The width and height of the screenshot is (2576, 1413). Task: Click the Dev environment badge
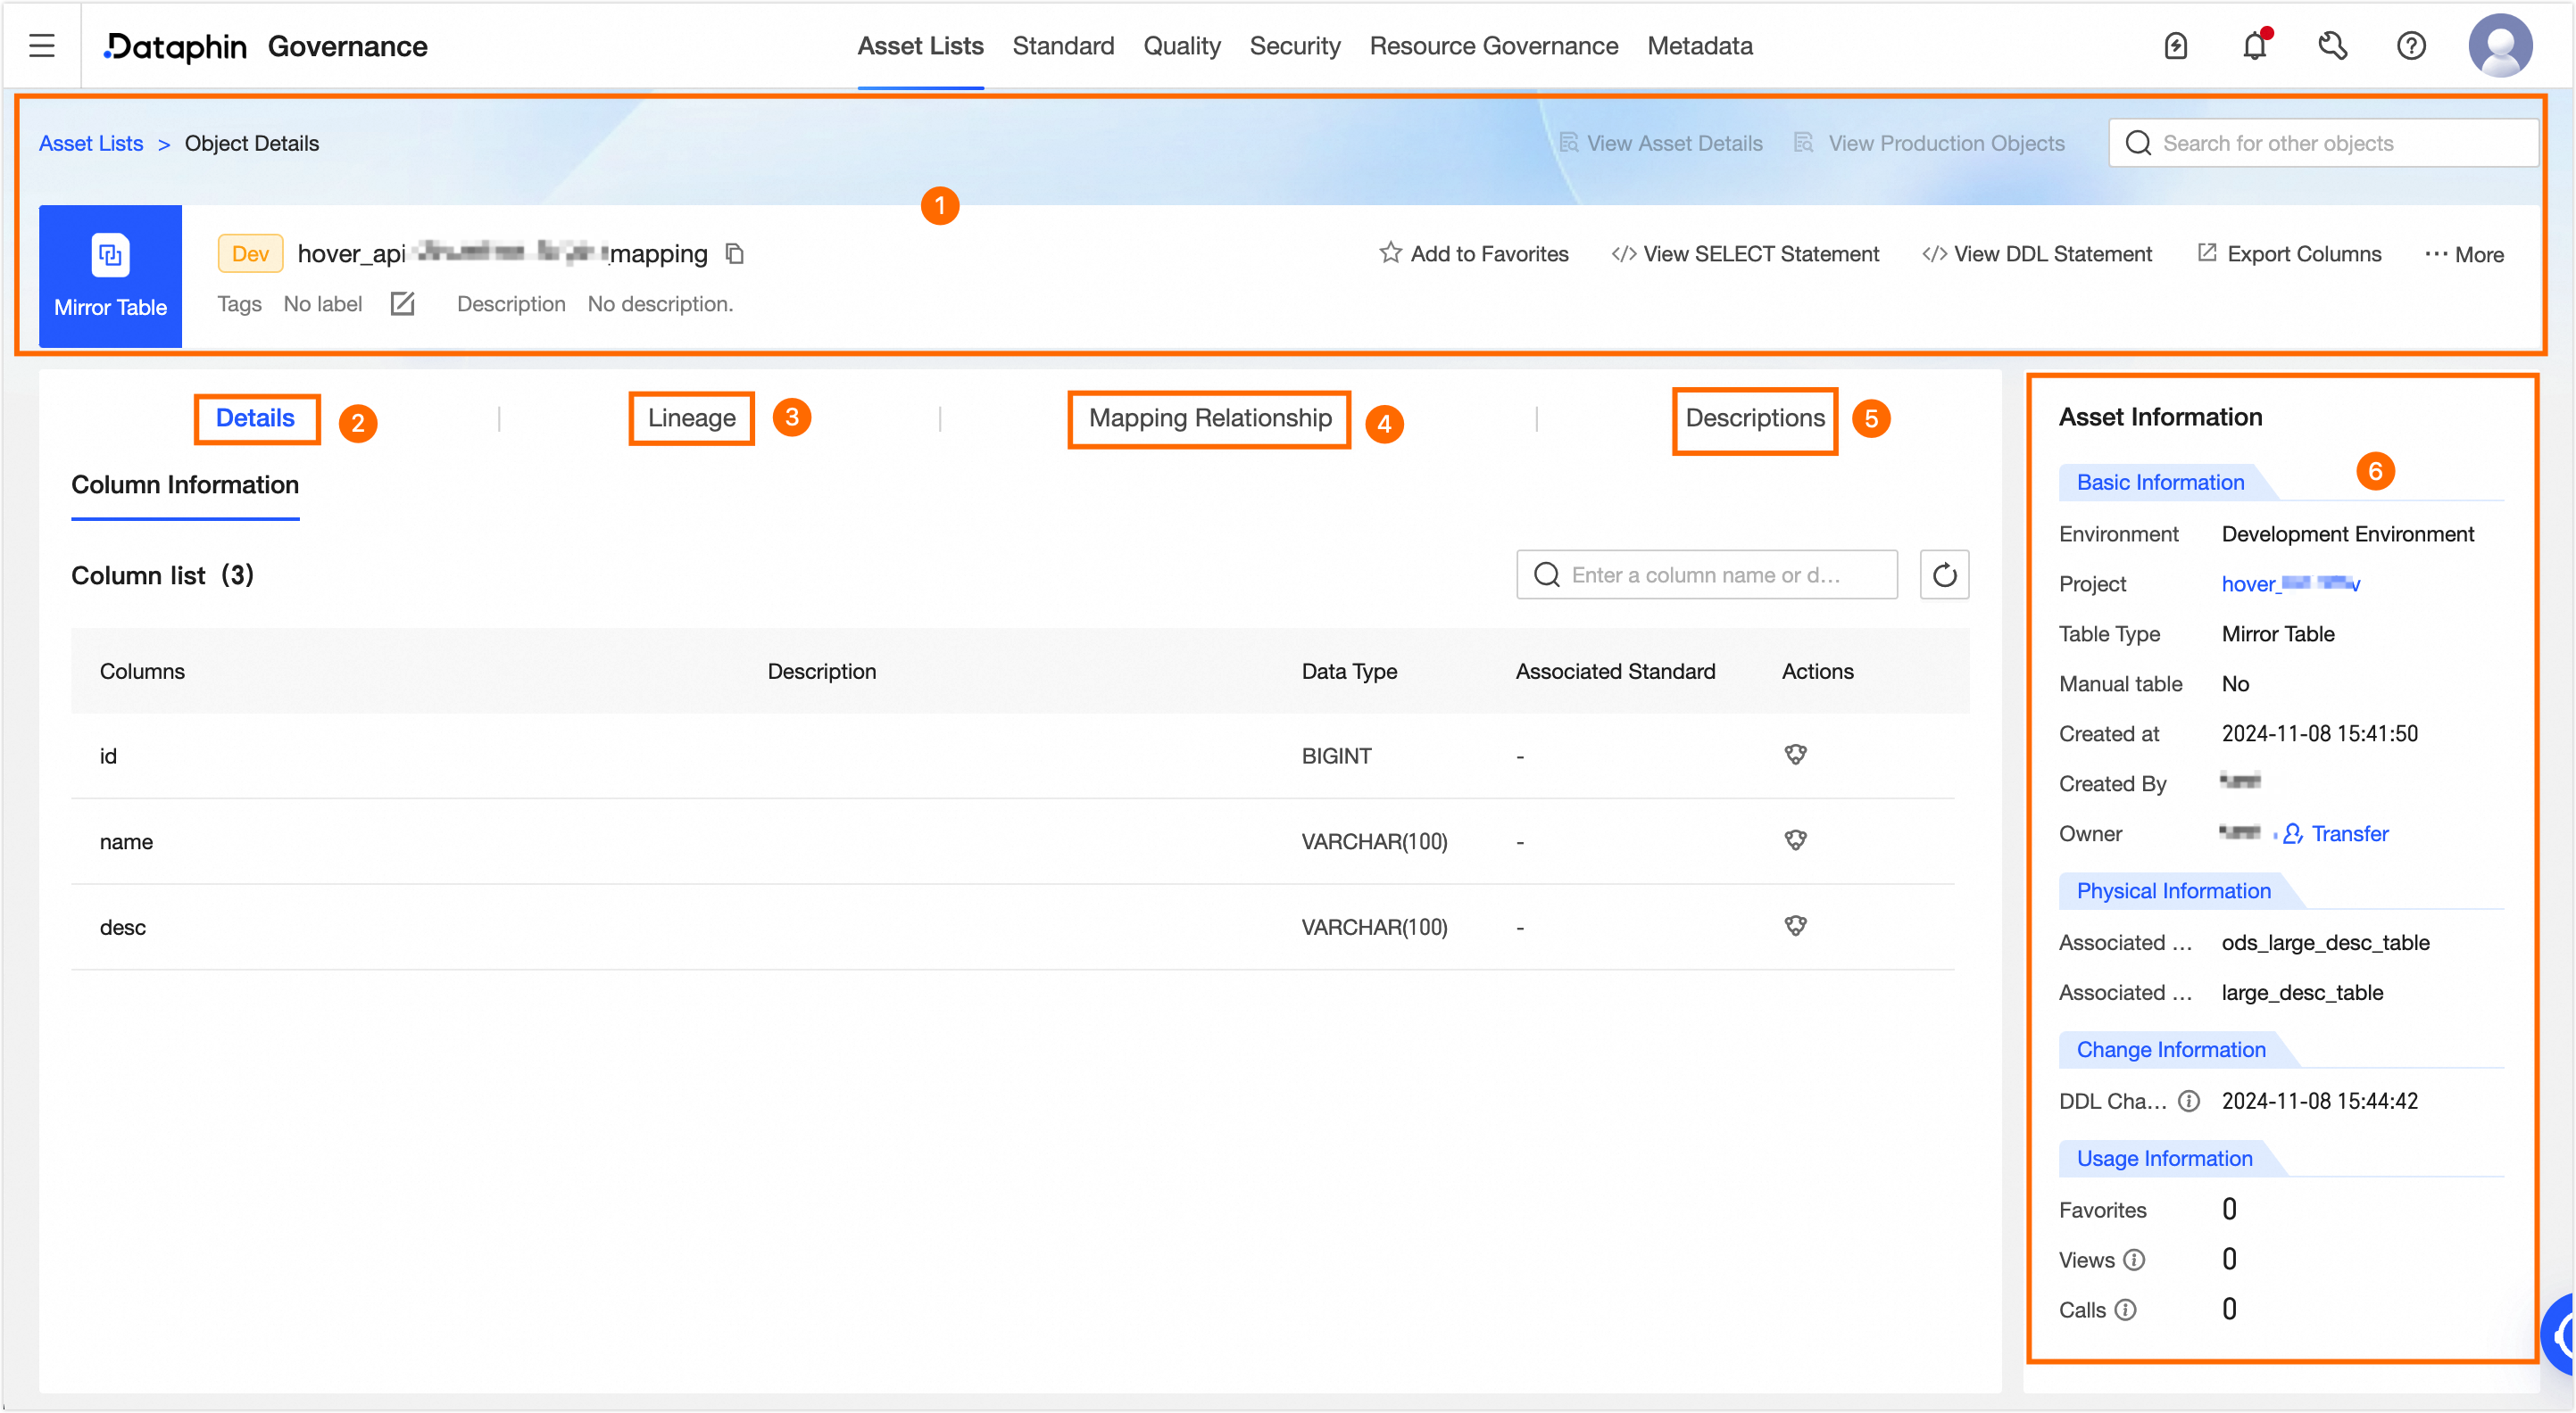[250, 254]
